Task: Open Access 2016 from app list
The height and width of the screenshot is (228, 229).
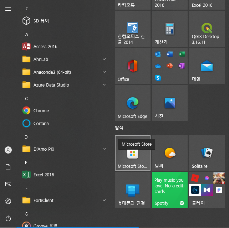Action: (x=63, y=46)
